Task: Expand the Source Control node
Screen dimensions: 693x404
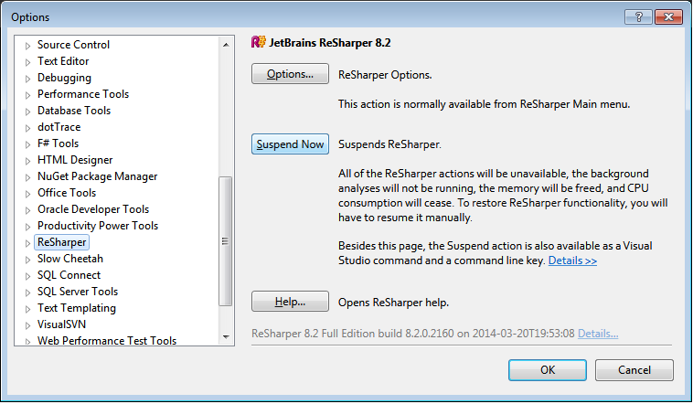Action: [x=28, y=45]
